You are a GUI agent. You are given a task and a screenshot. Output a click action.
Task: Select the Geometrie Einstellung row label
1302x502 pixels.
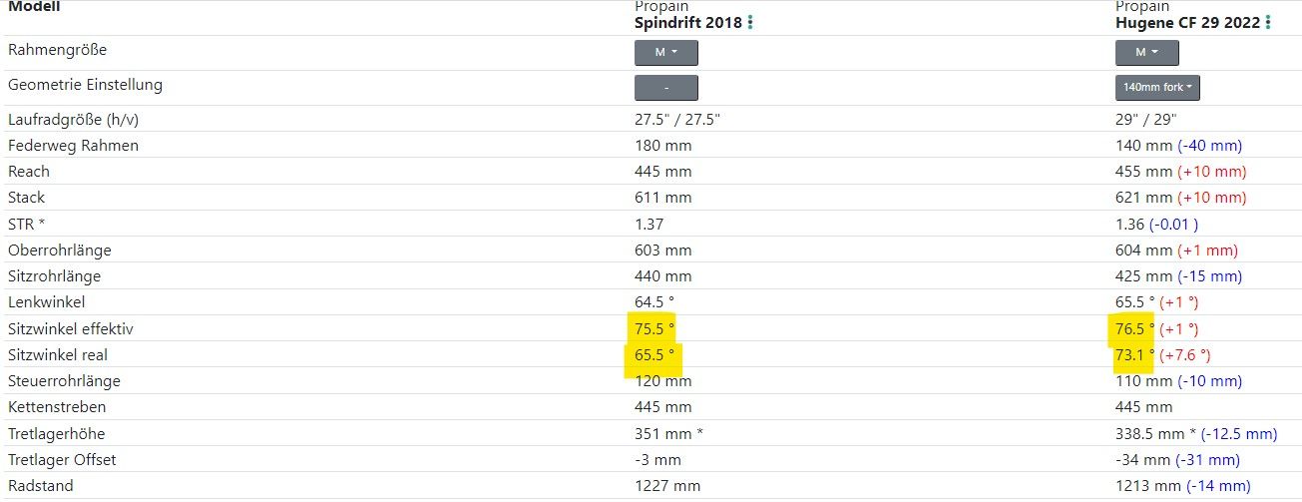(x=85, y=85)
